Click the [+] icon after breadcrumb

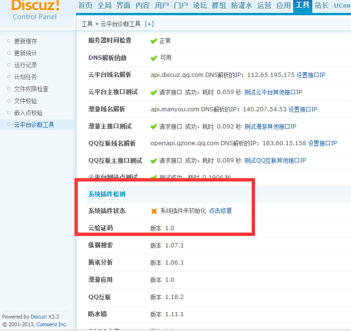(x=149, y=24)
